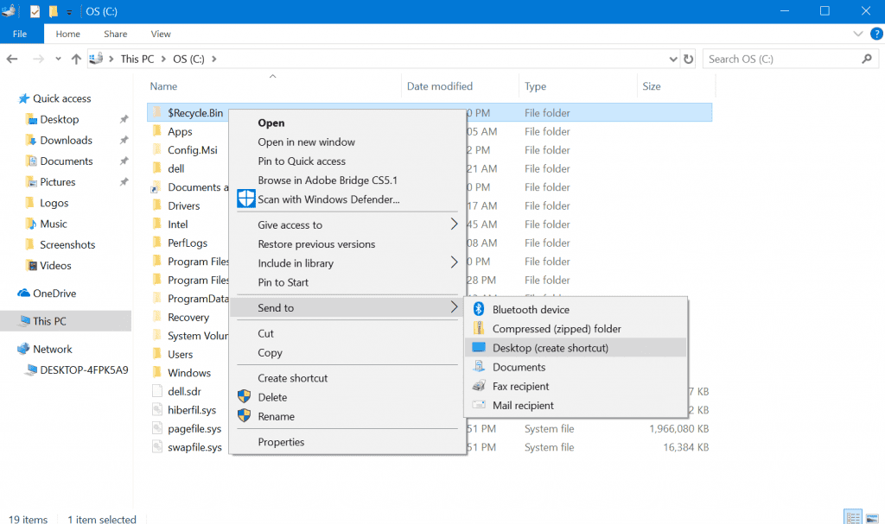Expand the chevron after OS (C:) breadcrumb
Screen dimensions: 885x524
(214, 59)
